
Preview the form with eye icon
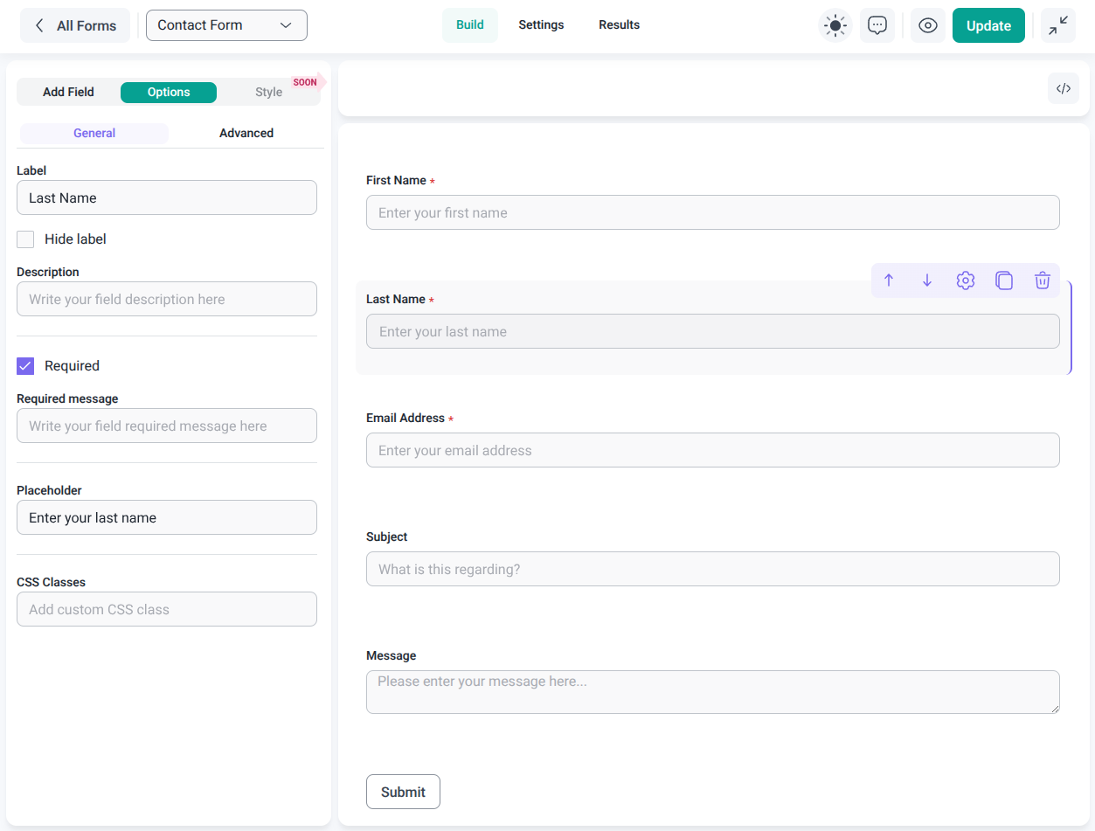[928, 25]
